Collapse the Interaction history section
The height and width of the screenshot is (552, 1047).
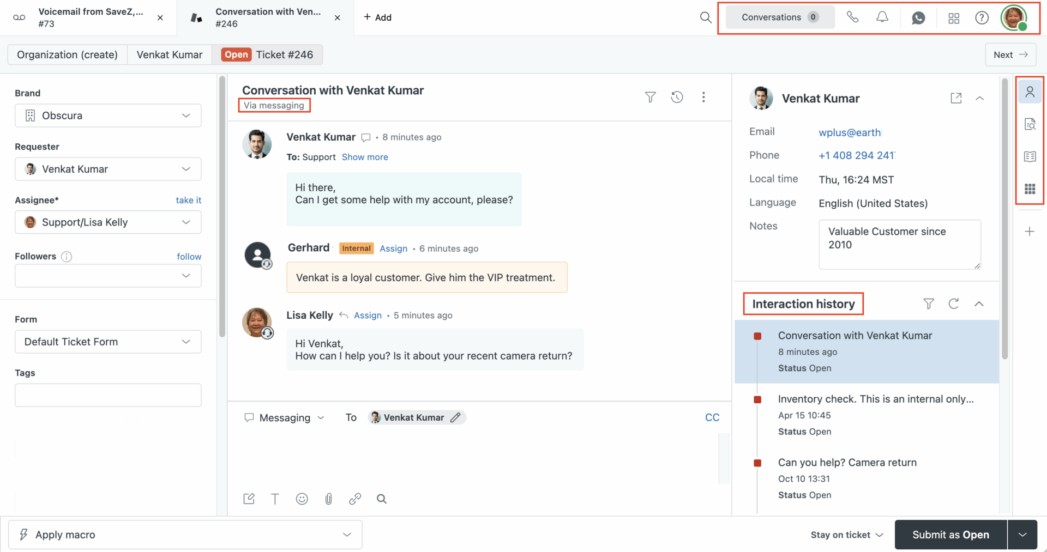[980, 304]
